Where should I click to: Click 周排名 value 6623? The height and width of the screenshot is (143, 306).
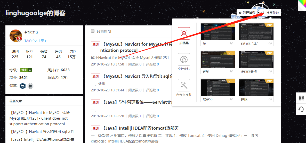click(65, 70)
